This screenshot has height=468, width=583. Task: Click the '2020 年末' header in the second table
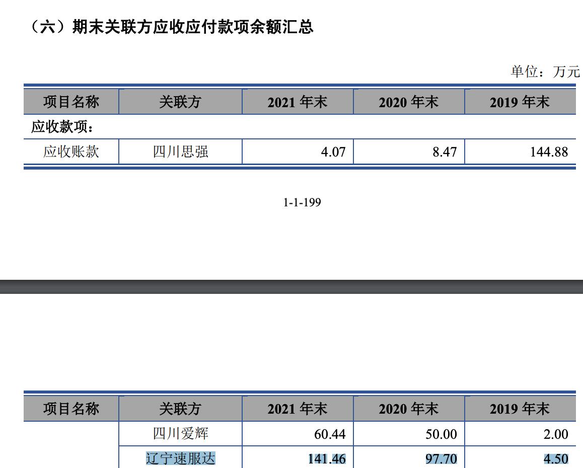pos(409,409)
